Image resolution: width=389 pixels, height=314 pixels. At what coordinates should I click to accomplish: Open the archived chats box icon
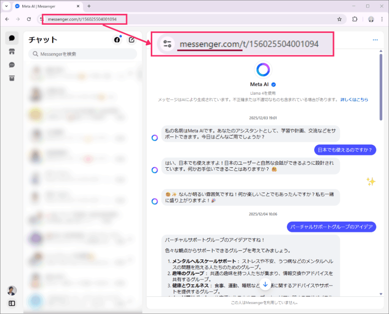tap(12, 78)
